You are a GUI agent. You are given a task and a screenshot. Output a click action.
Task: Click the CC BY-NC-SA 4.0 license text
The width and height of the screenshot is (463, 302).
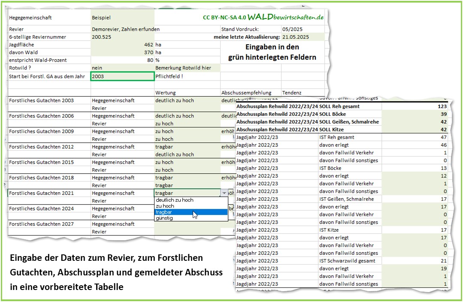pyautogui.click(x=224, y=18)
